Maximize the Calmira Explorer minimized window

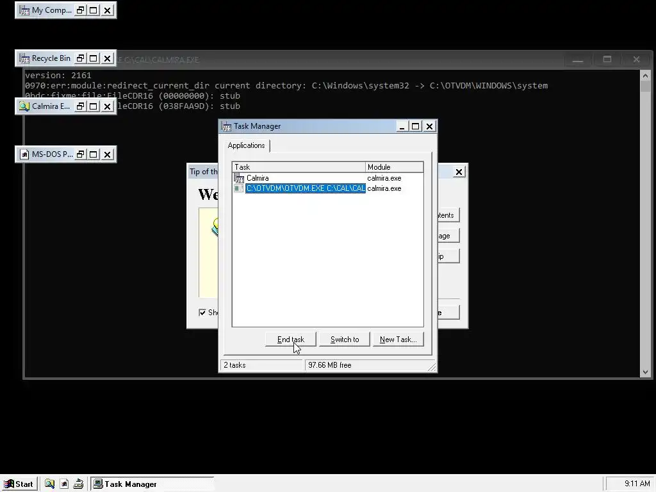click(x=94, y=107)
